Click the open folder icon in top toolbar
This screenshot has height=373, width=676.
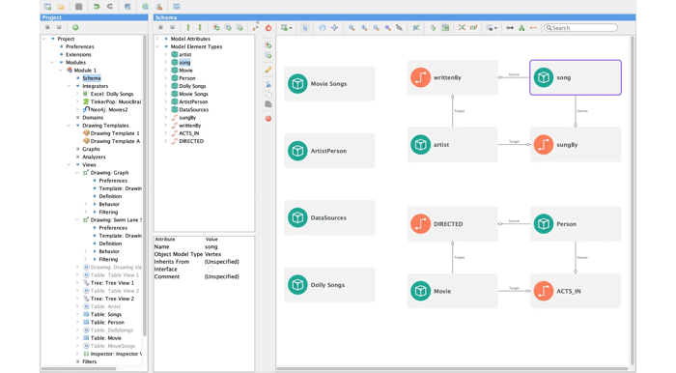tap(61, 7)
